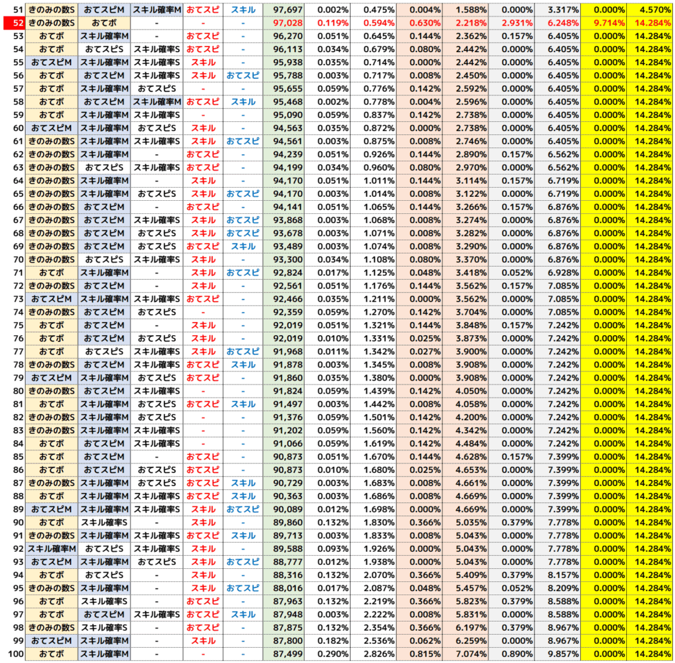Select the 6.928% cell in row 71

click(x=558, y=273)
